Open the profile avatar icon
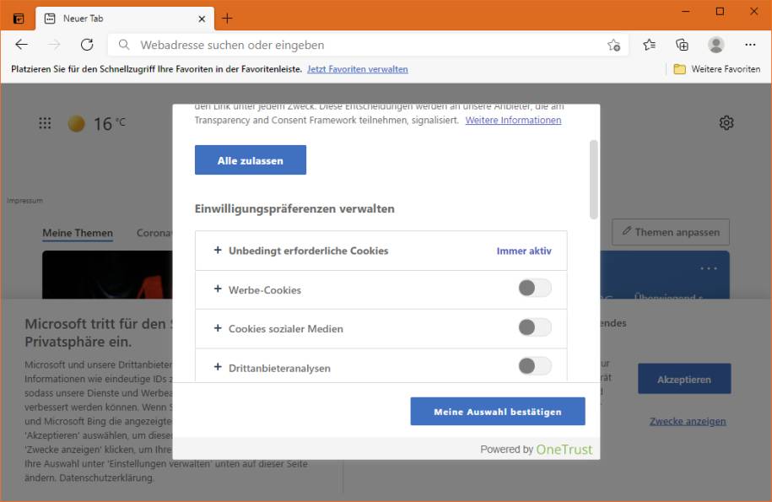 click(x=716, y=45)
